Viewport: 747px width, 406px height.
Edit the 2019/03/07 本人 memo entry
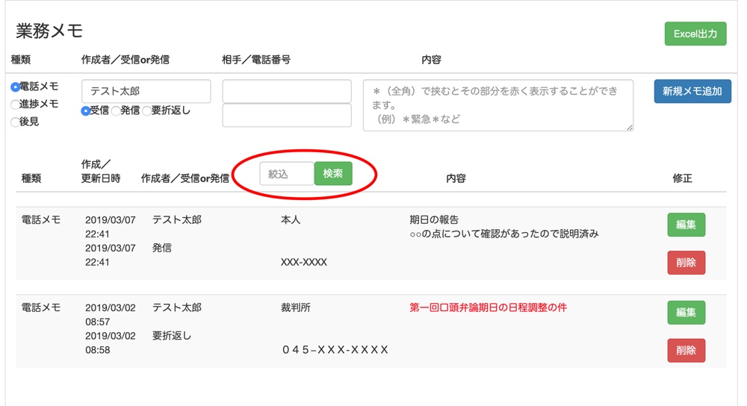click(686, 225)
